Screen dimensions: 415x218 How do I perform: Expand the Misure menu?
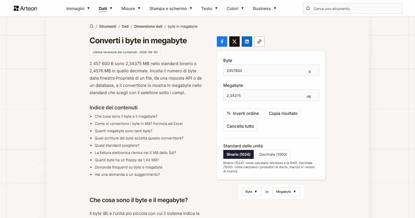pos(131,8)
